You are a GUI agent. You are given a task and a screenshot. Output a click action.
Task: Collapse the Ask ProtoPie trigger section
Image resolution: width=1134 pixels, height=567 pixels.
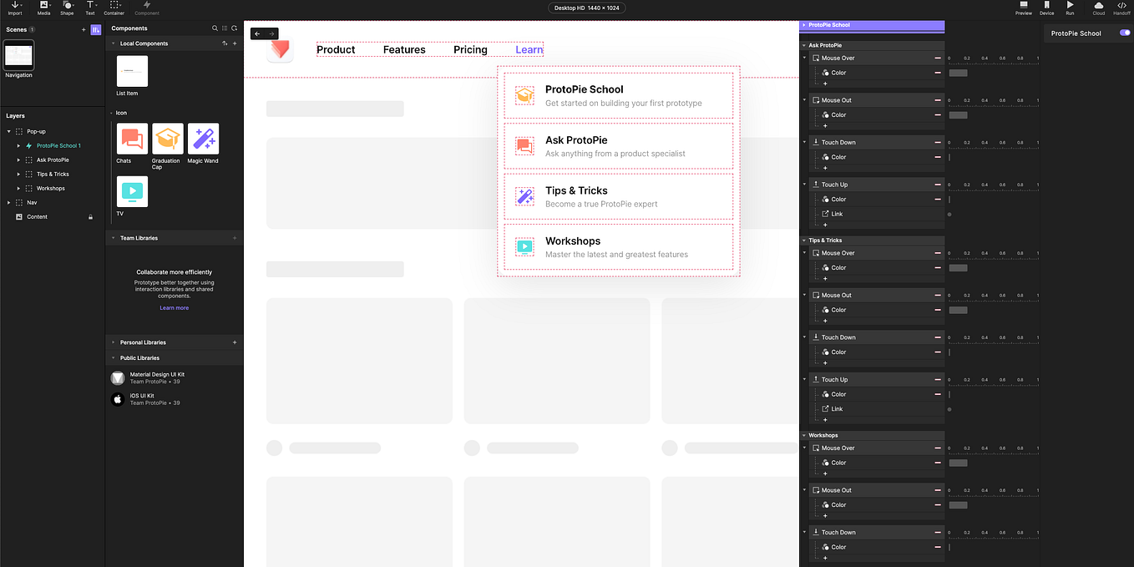803,45
